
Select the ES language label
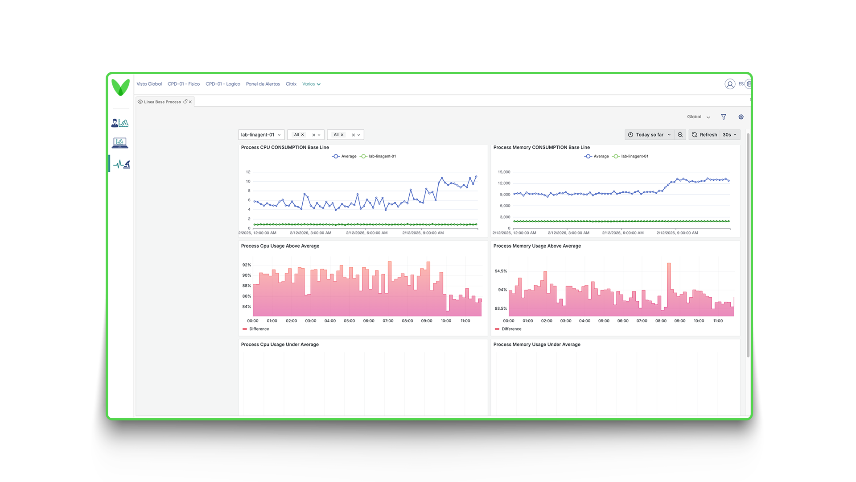tap(741, 84)
